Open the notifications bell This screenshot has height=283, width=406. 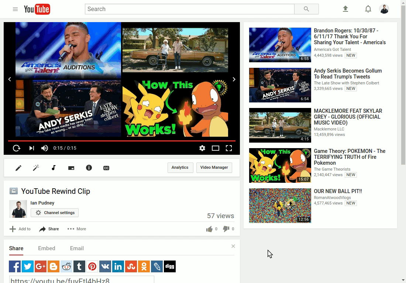tap(368, 9)
